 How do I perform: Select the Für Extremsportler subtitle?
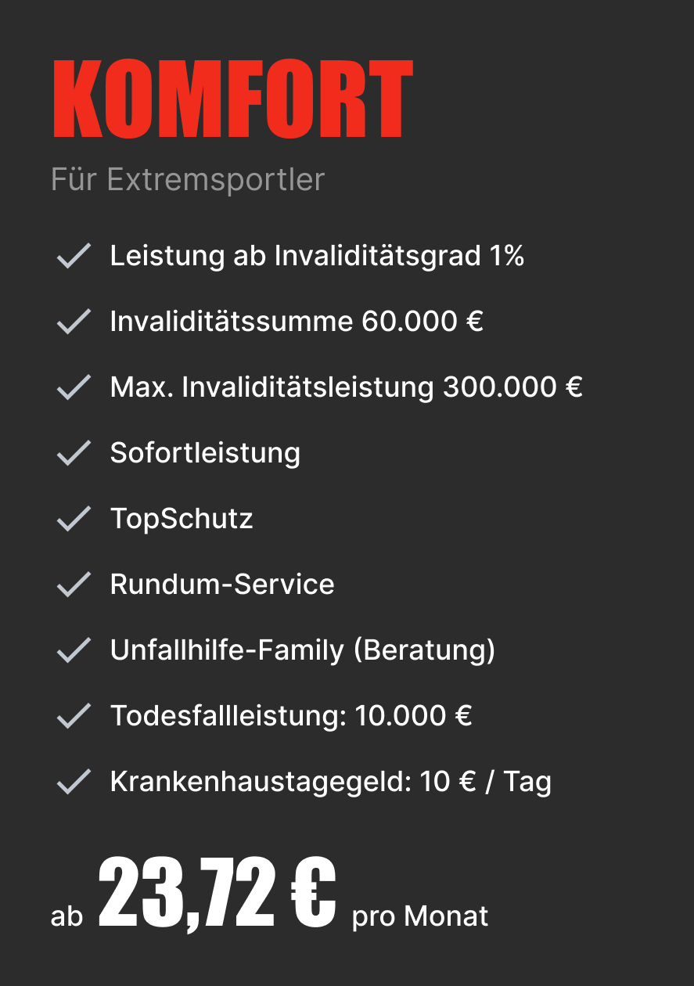point(188,179)
